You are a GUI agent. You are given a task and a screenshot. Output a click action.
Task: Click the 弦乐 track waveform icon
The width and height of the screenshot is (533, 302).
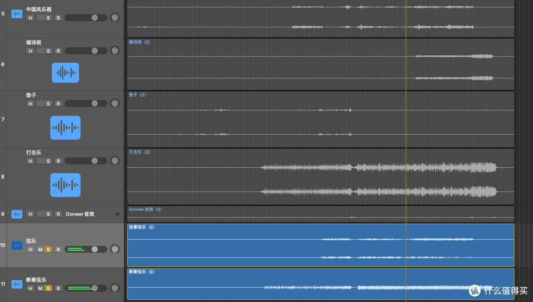click(x=17, y=245)
